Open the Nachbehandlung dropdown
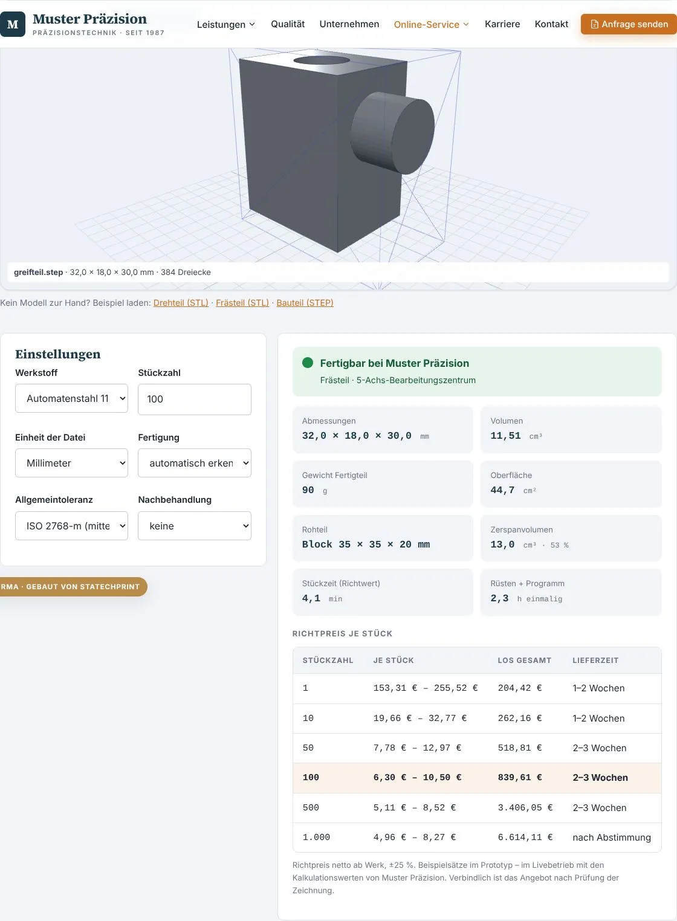The width and height of the screenshot is (677, 921). [x=195, y=526]
